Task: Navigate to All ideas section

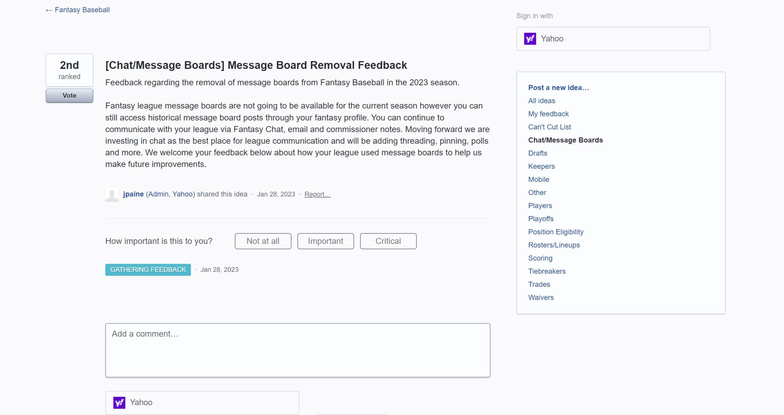Action: pyautogui.click(x=541, y=100)
